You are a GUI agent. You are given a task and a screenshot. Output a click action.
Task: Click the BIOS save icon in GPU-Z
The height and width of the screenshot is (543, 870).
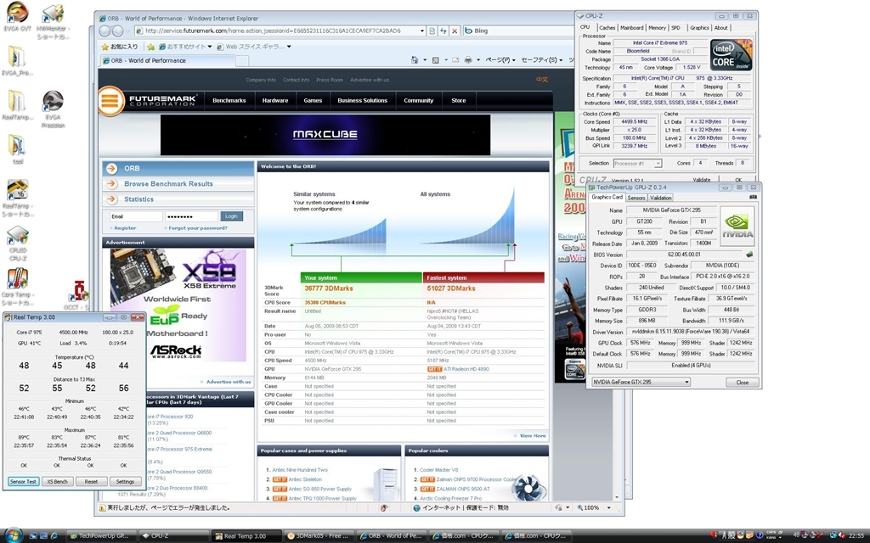pos(749,255)
